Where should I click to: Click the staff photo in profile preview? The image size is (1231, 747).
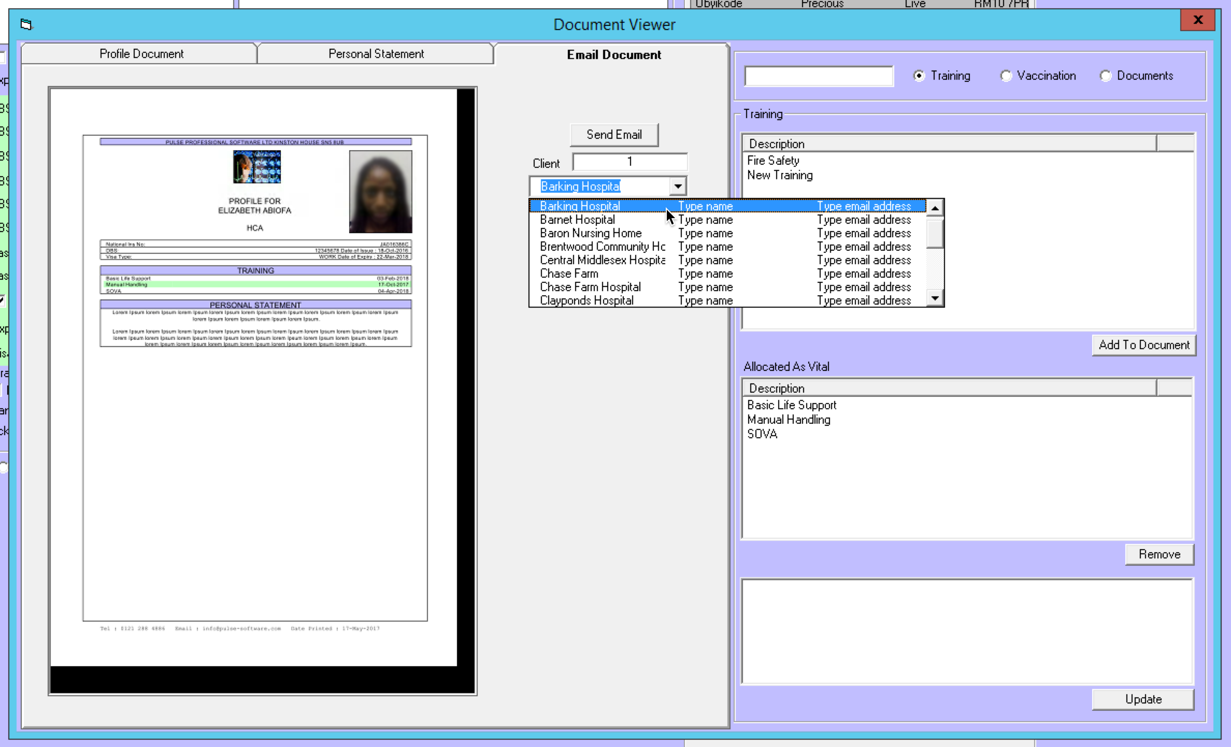click(x=380, y=191)
